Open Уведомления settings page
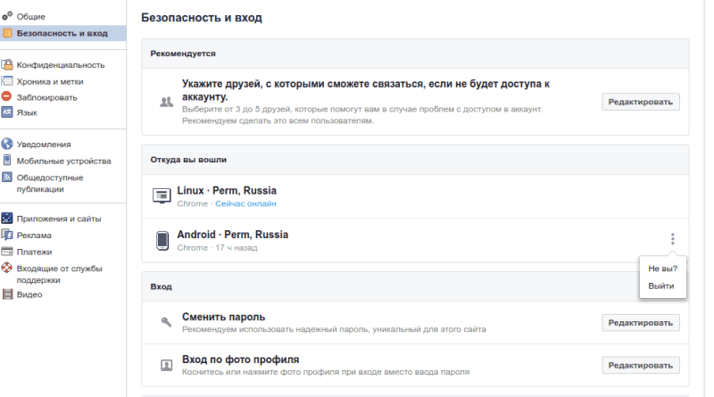The height and width of the screenshot is (397, 714). point(44,145)
